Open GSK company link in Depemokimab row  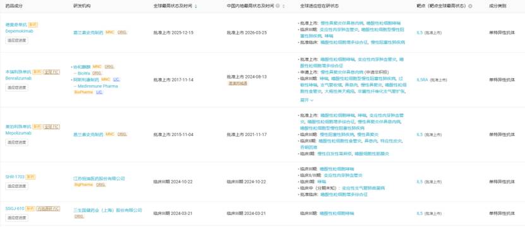tap(88, 32)
